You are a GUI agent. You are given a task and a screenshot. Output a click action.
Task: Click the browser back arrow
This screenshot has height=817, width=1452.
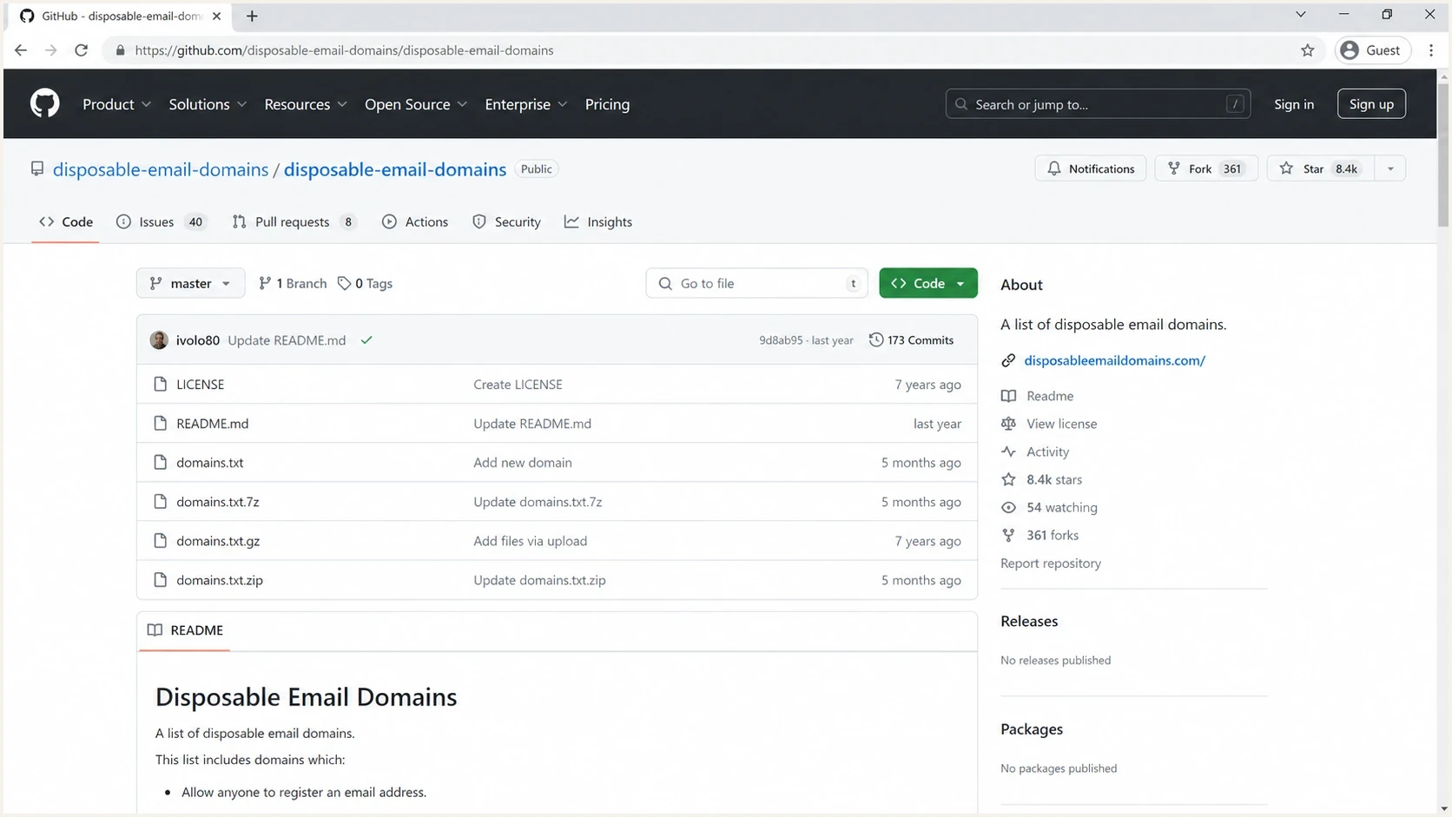pyautogui.click(x=21, y=50)
